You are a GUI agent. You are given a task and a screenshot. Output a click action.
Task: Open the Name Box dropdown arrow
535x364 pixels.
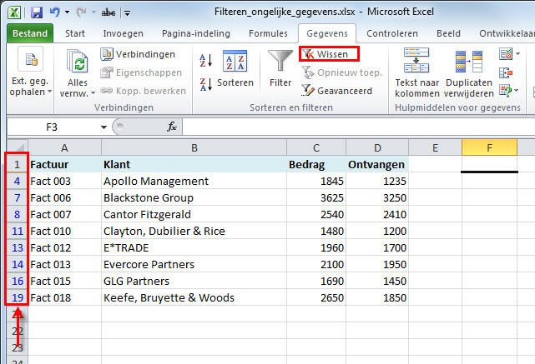[x=103, y=127]
